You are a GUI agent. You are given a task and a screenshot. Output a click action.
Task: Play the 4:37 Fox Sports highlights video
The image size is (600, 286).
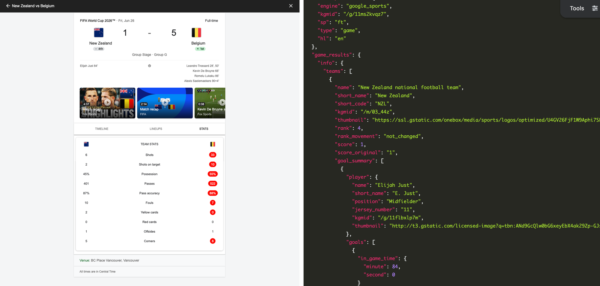click(x=107, y=103)
